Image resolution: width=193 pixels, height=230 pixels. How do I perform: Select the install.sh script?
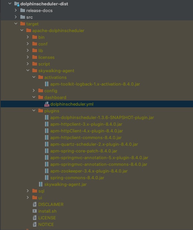coord(47,211)
